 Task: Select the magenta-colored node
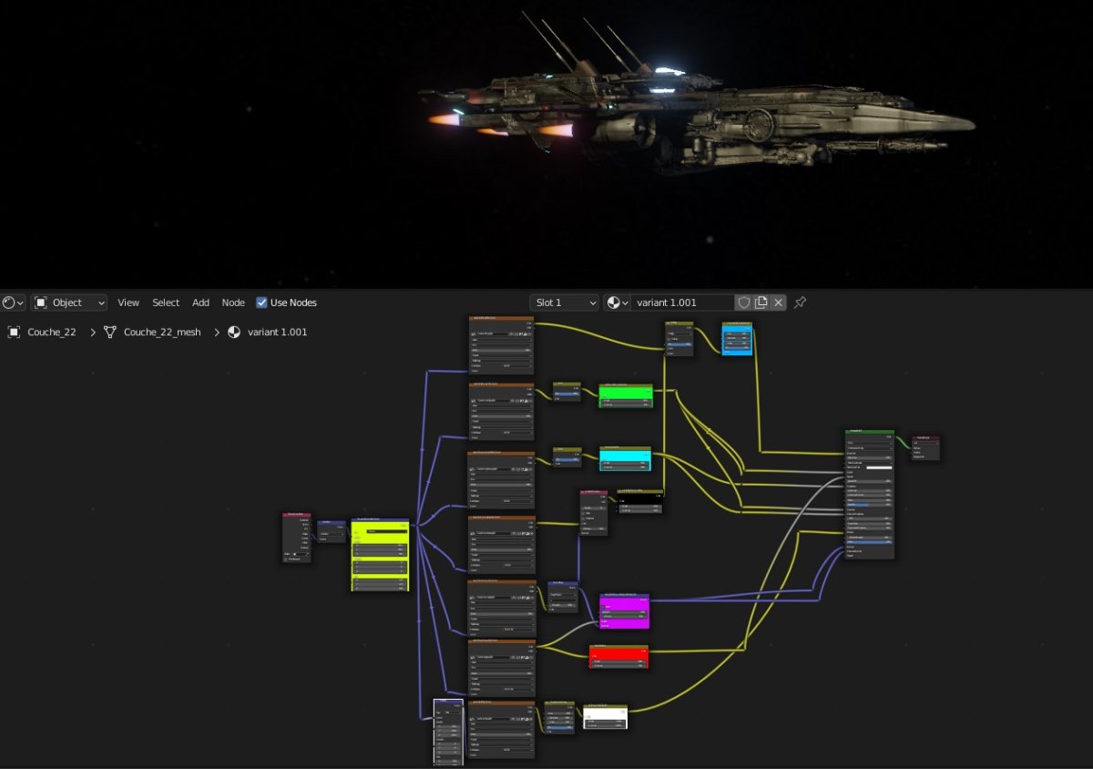(624, 610)
